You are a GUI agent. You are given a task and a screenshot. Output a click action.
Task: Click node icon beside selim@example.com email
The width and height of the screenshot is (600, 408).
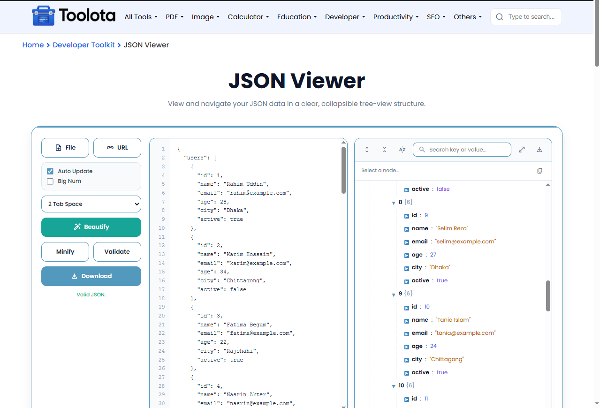click(407, 242)
